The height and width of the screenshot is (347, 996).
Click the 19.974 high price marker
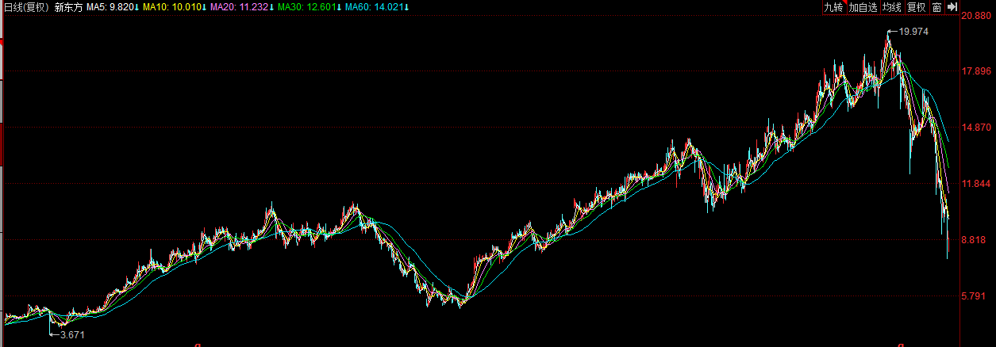pyautogui.click(x=913, y=32)
